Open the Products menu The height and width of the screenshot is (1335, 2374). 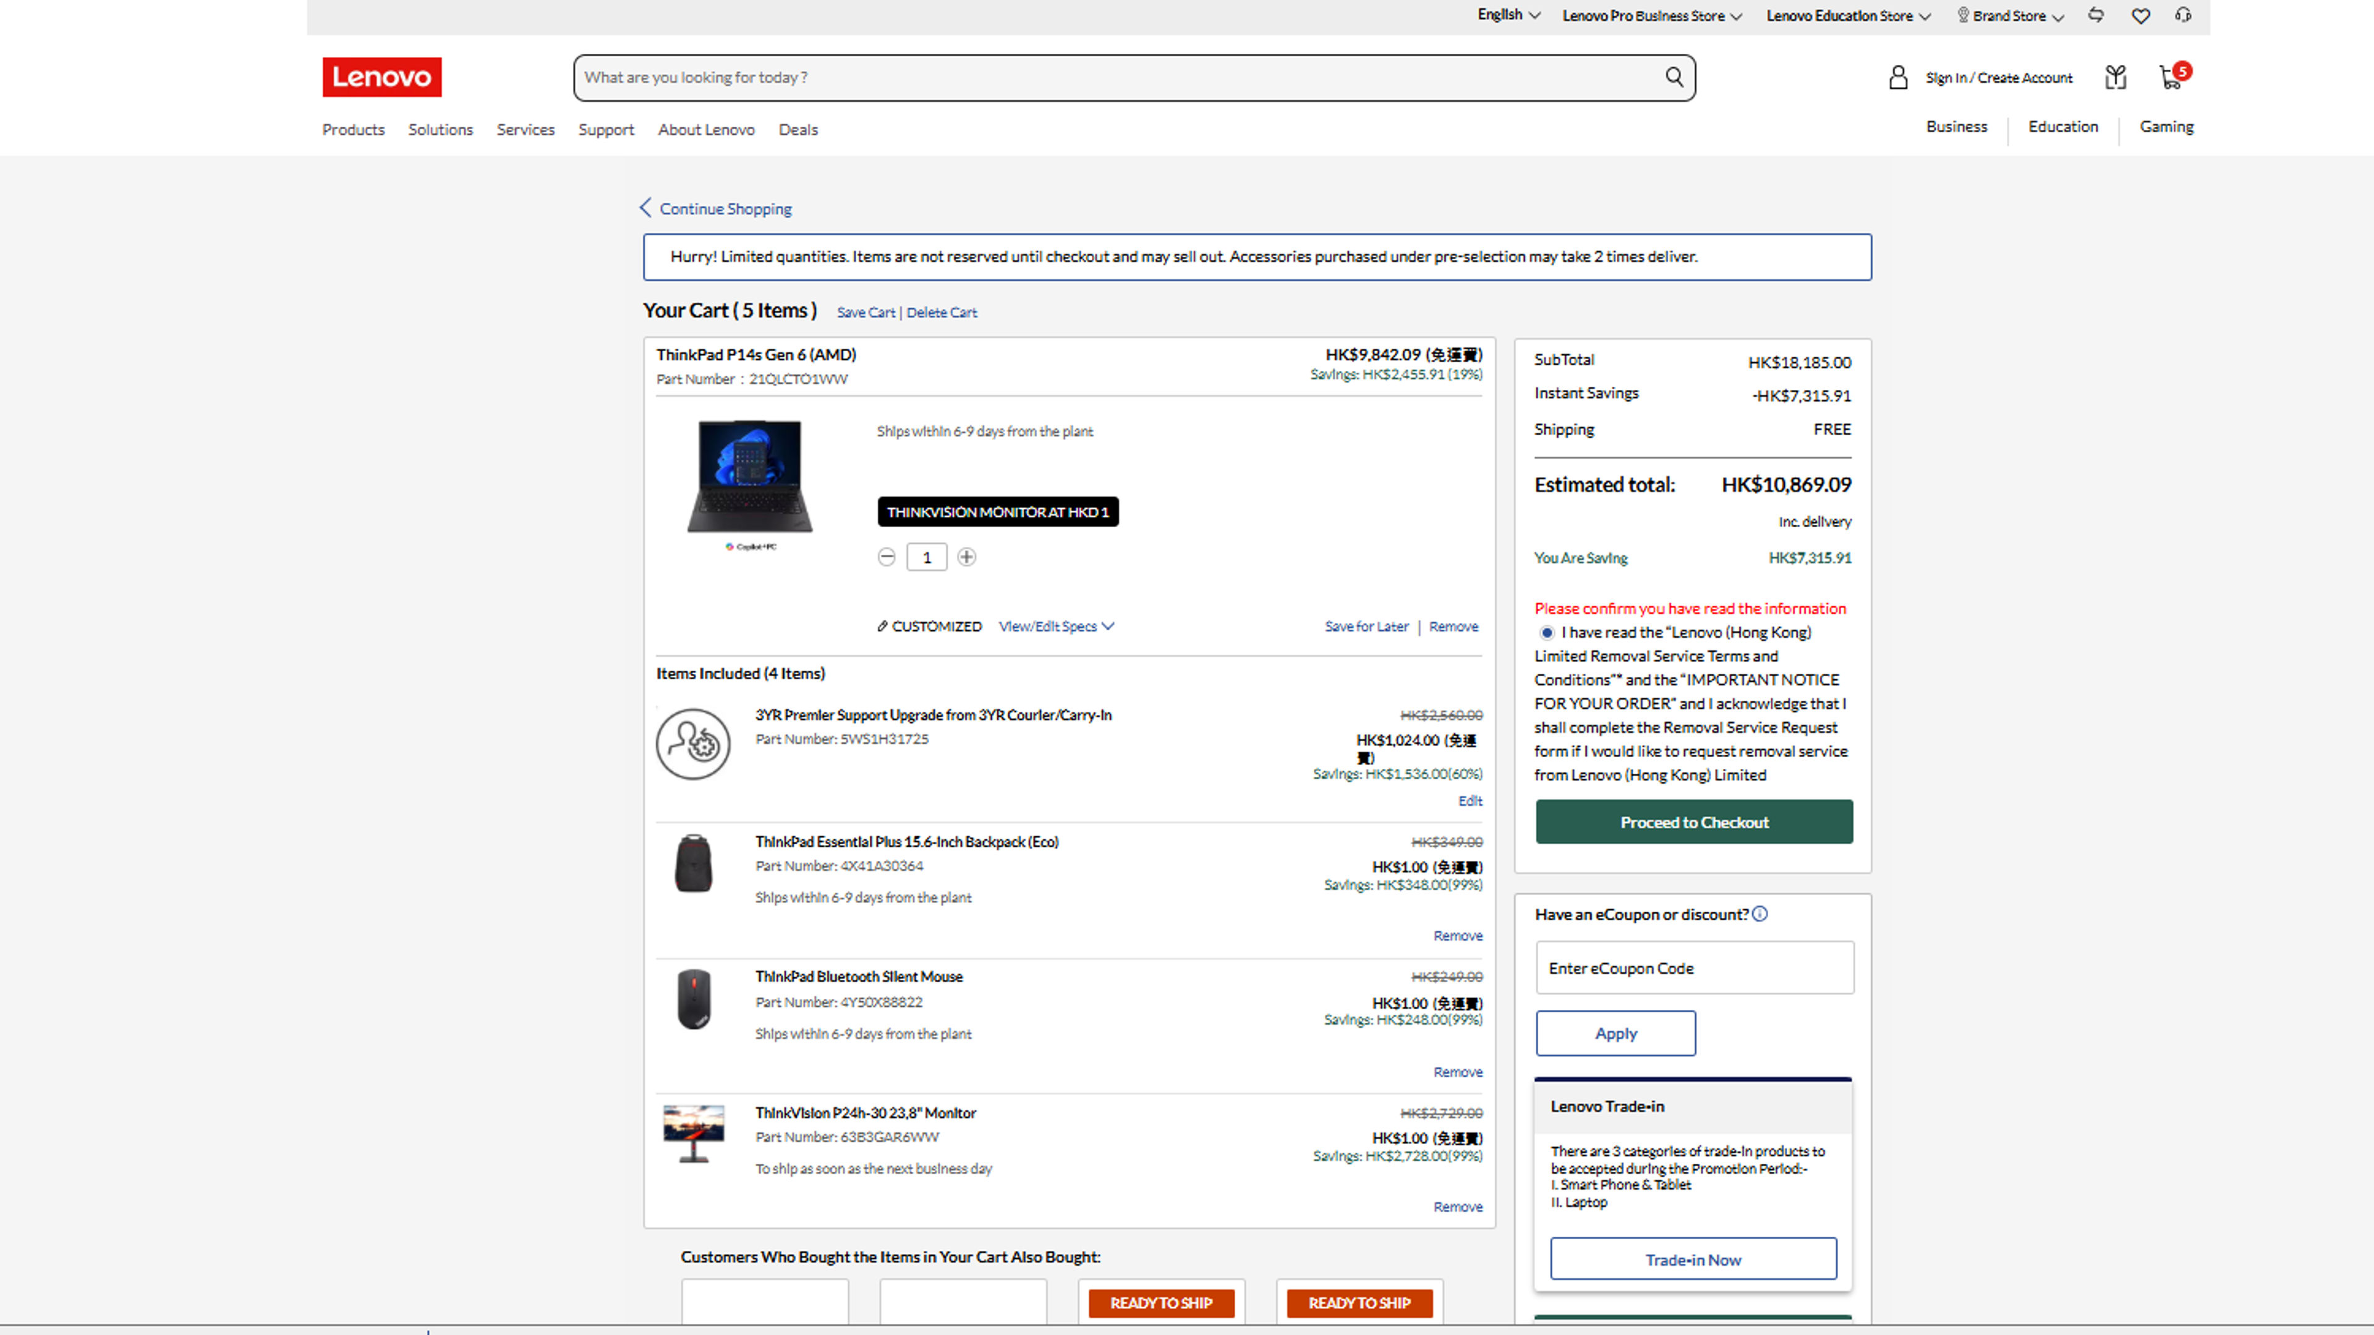[353, 130]
